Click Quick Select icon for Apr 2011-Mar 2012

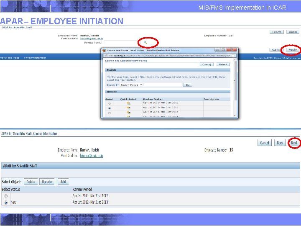(x=128, y=103)
